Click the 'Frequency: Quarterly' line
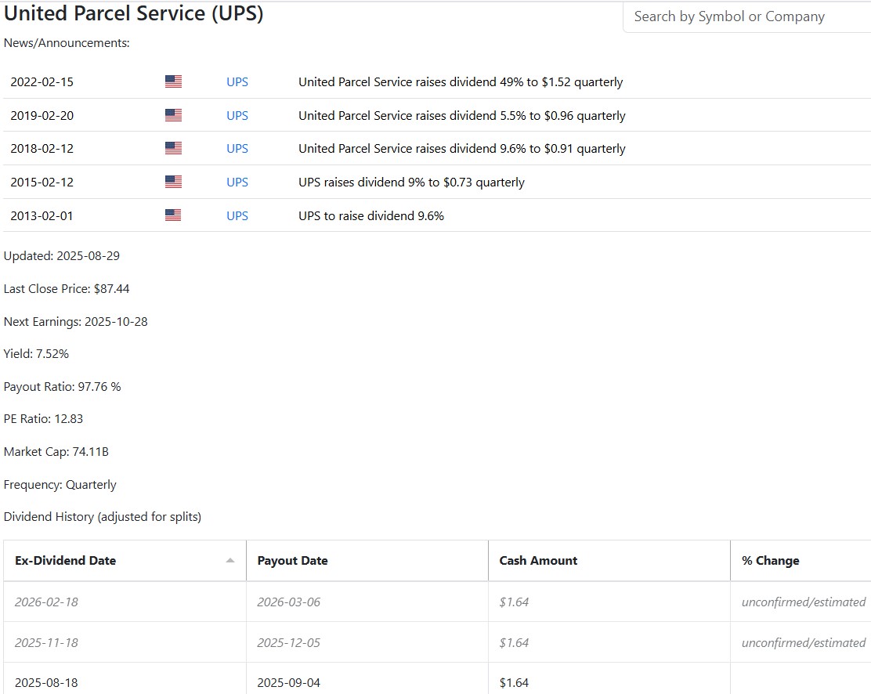Image resolution: width=871 pixels, height=694 pixels. [x=60, y=485]
